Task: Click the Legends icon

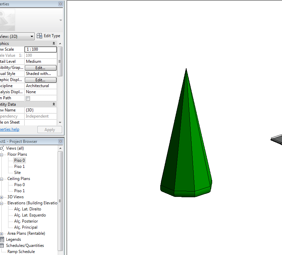Action: pyautogui.click(x=2, y=239)
